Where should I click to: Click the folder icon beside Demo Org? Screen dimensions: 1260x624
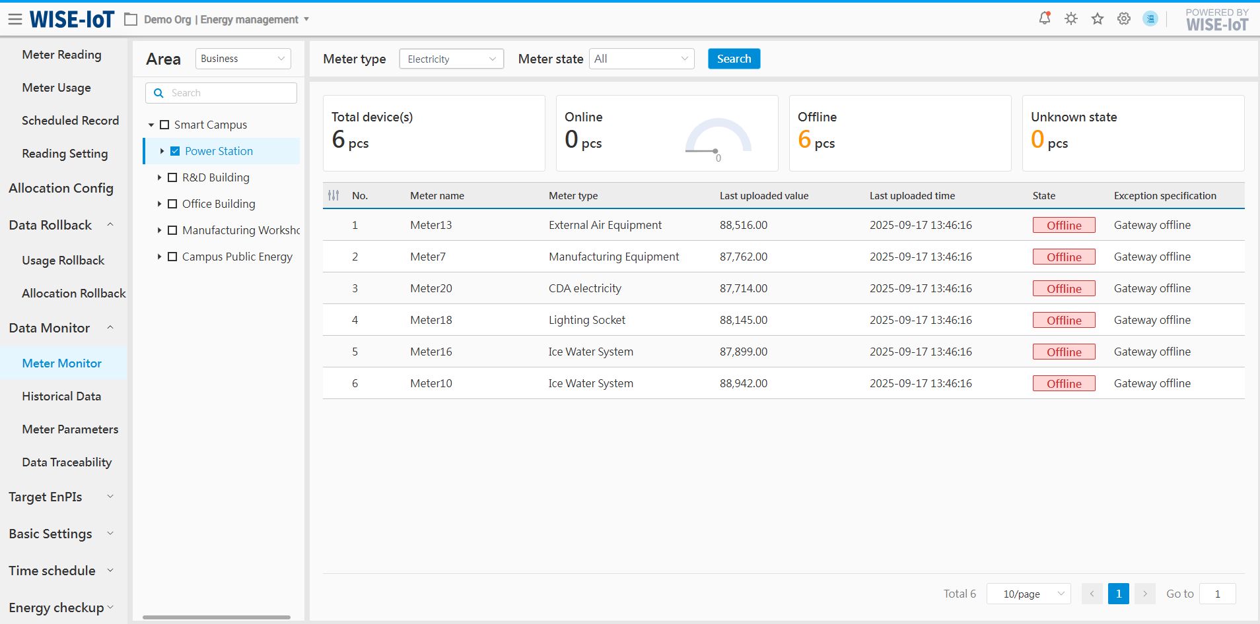pos(131,20)
